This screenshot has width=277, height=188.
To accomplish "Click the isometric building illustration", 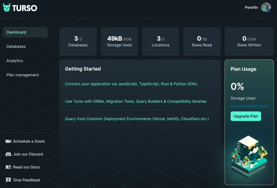I will 249,156.
